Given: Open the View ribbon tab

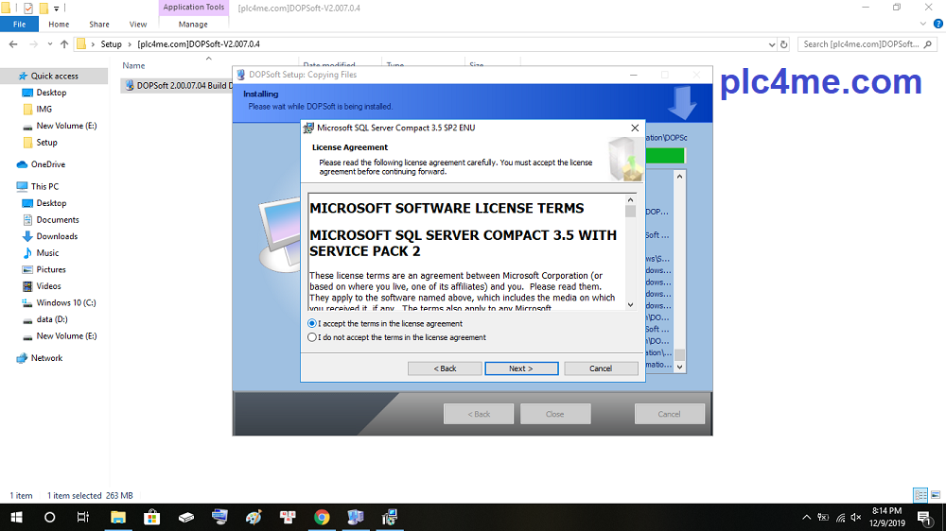Looking at the screenshot, I should (138, 25).
